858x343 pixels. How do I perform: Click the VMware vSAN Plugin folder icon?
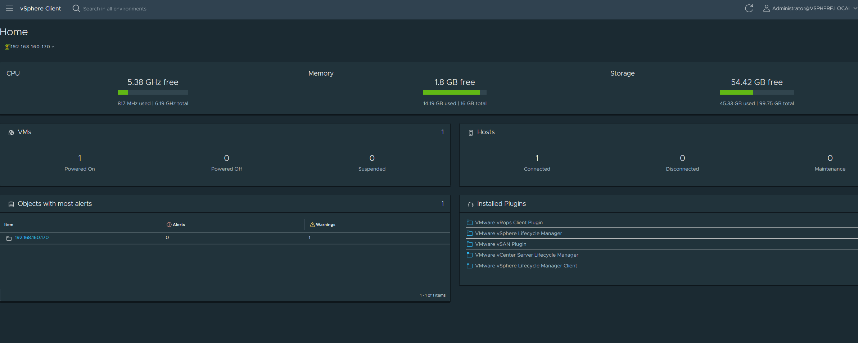pyautogui.click(x=469, y=244)
